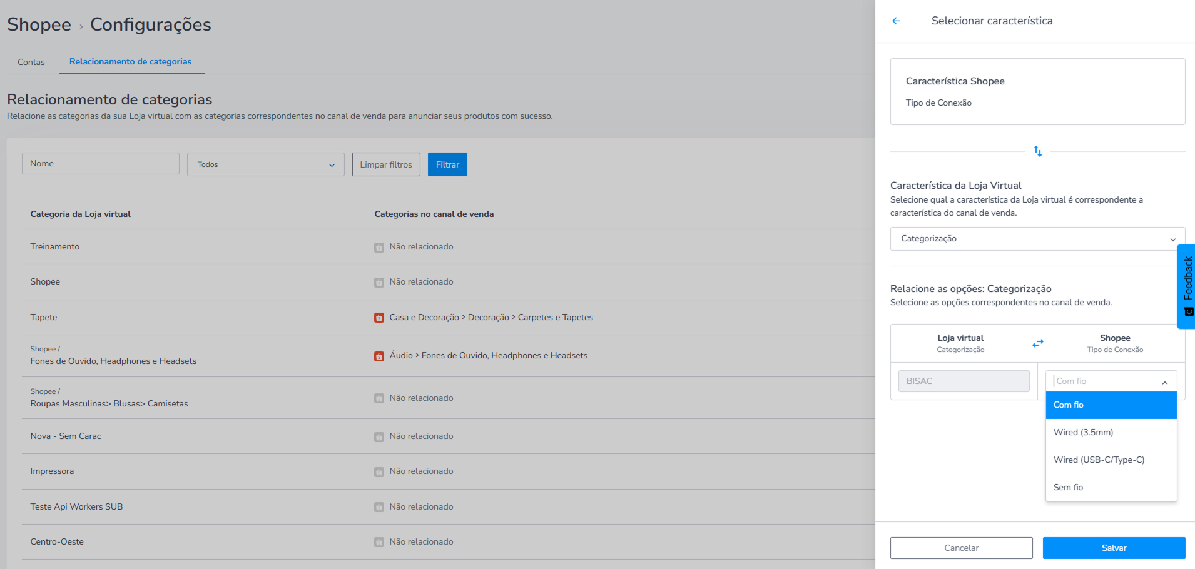
Task: Select the Sem fio option
Action: [1111, 488]
